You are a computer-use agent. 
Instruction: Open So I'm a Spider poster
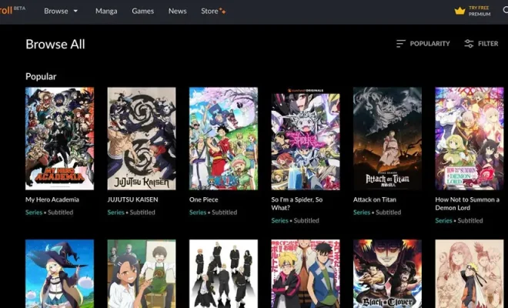306,139
